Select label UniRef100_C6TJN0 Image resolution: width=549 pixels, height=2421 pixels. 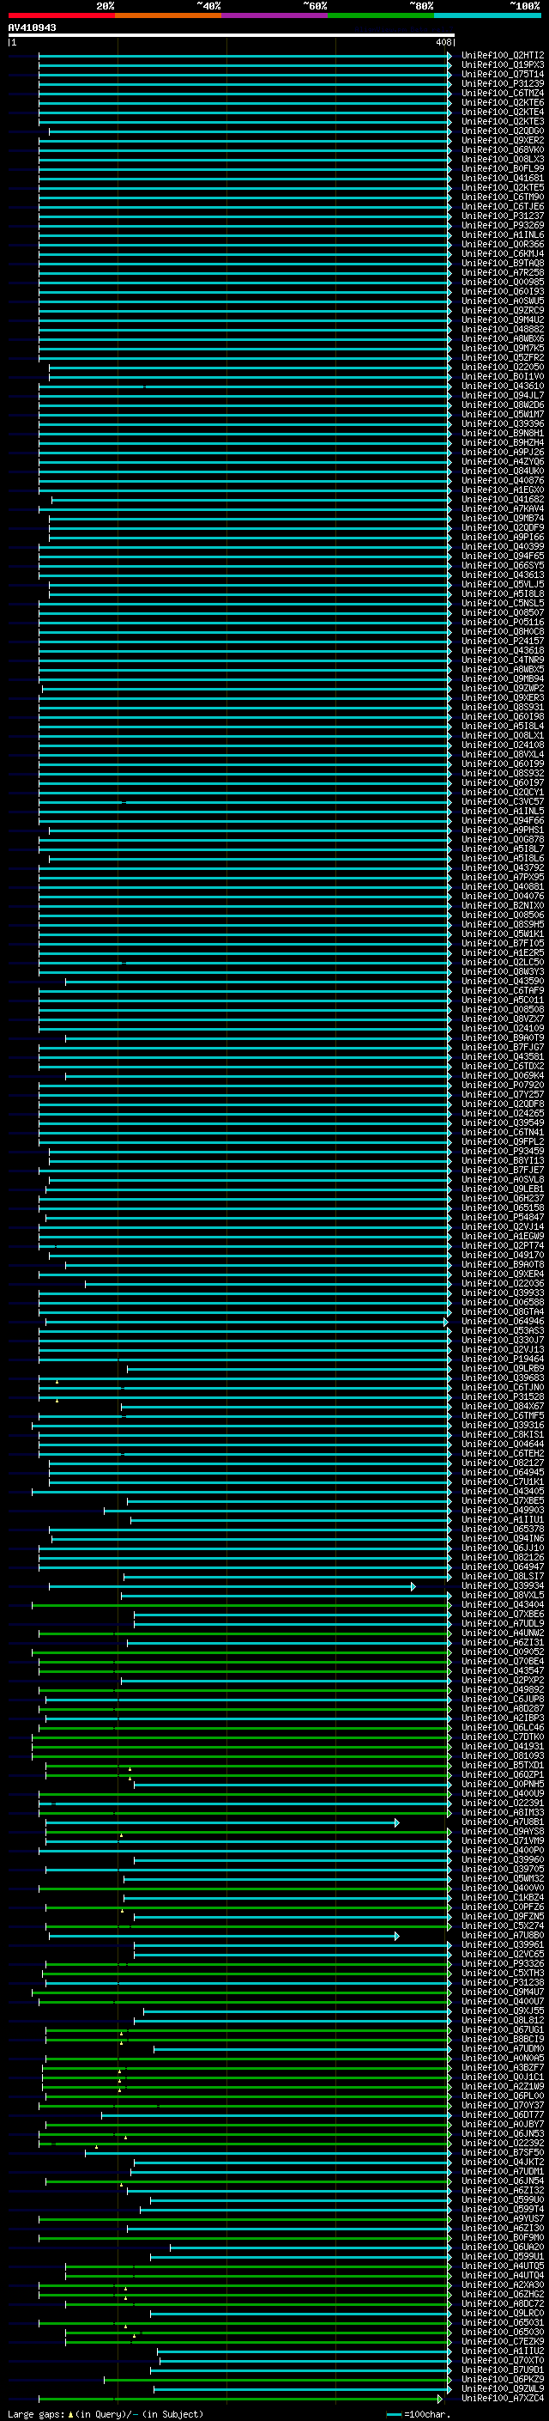click(503, 1388)
